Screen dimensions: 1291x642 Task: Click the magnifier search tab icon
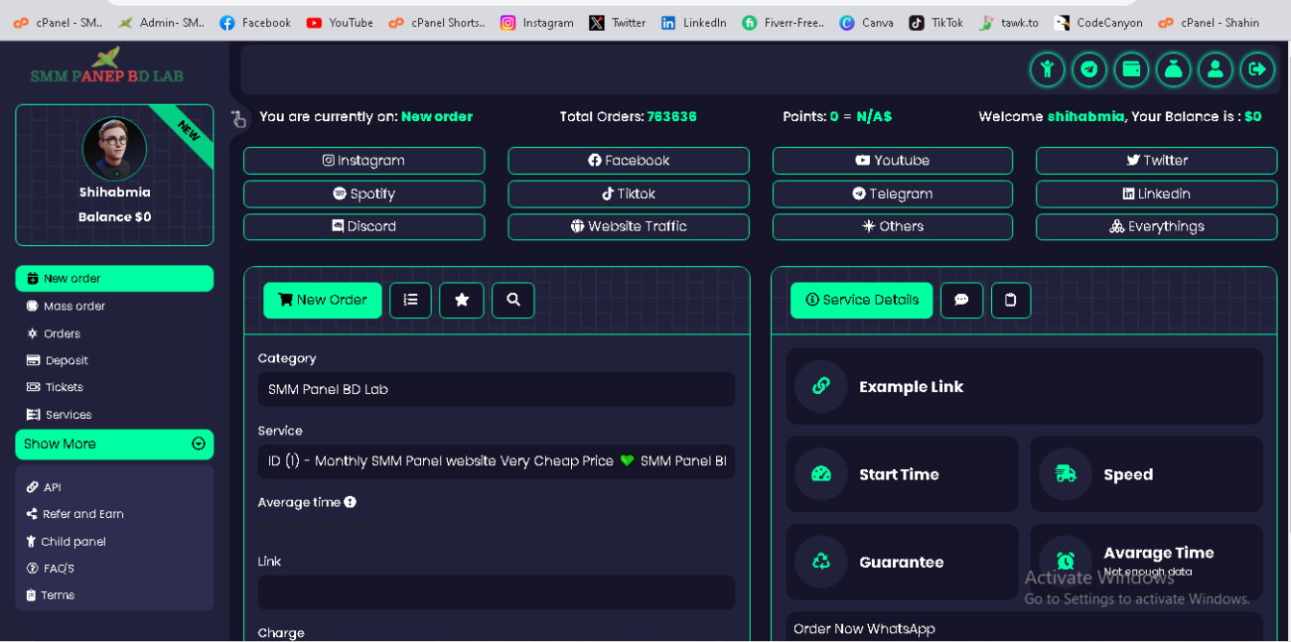tap(513, 301)
